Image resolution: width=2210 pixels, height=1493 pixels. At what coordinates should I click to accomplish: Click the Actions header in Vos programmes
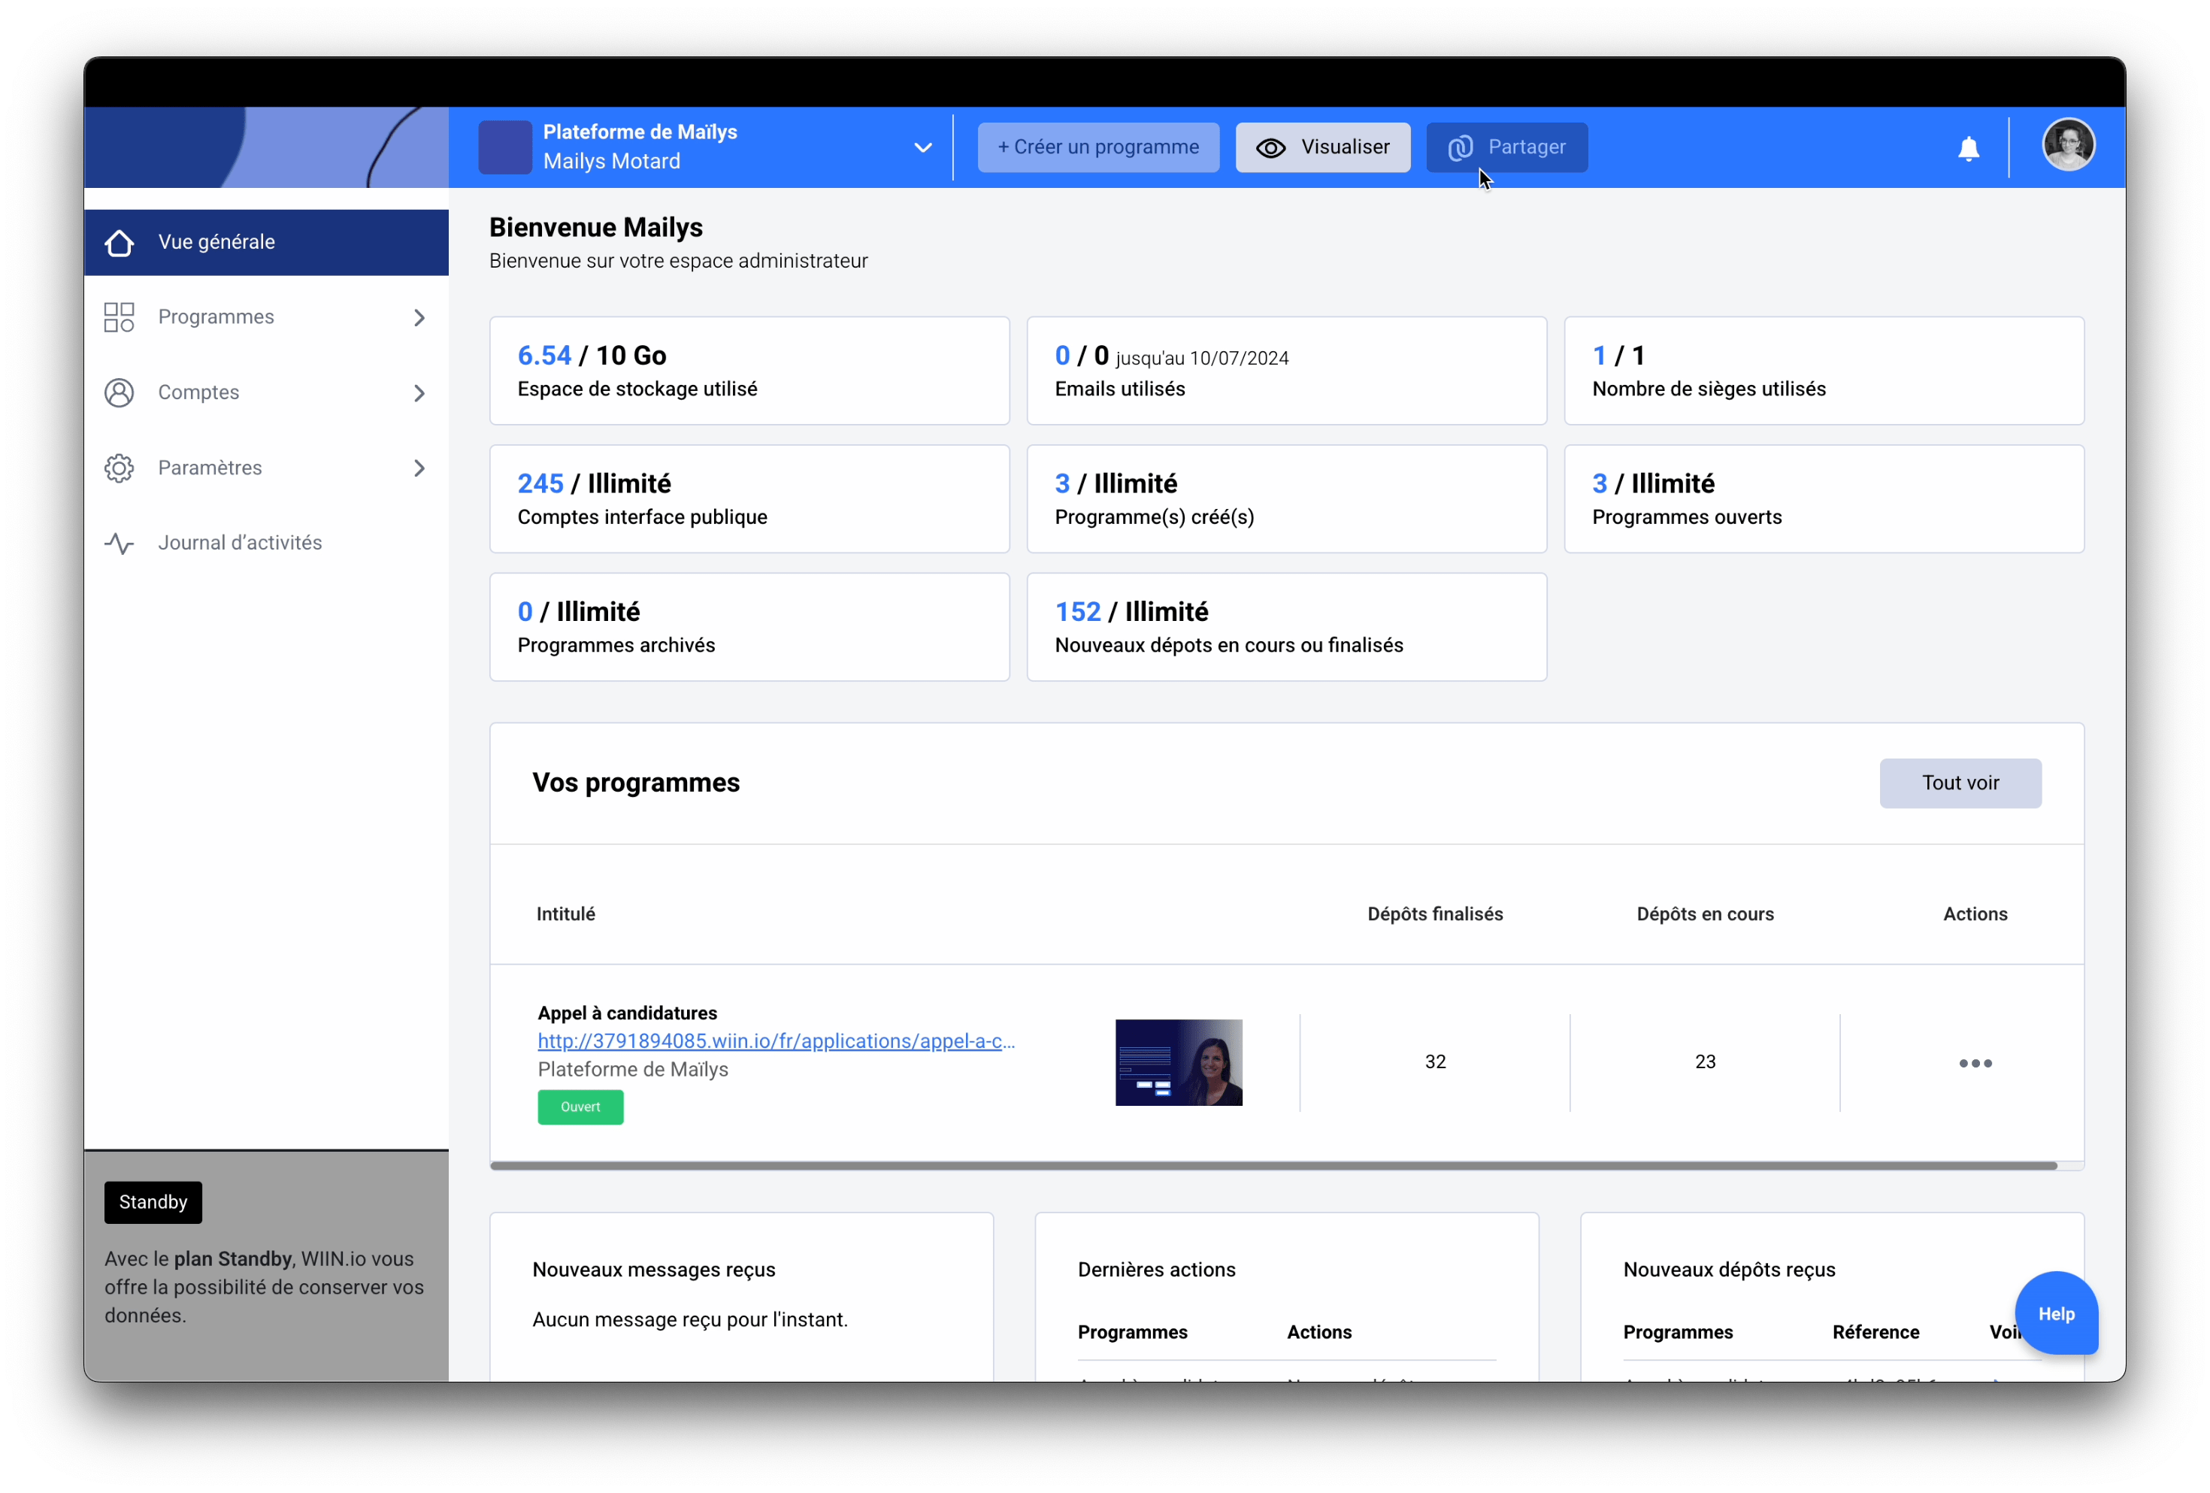point(1975,914)
